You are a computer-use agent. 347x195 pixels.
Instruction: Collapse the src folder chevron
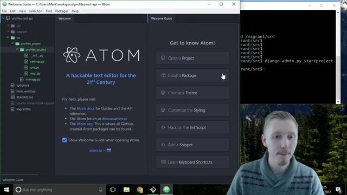(x=8, y=37)
